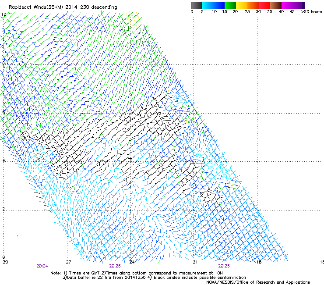This screenshot has width=324, height=285.
Task: Click the NOAA/NESDIS/Office of Research and Applications credit
Action: click(x=258, y=282)
